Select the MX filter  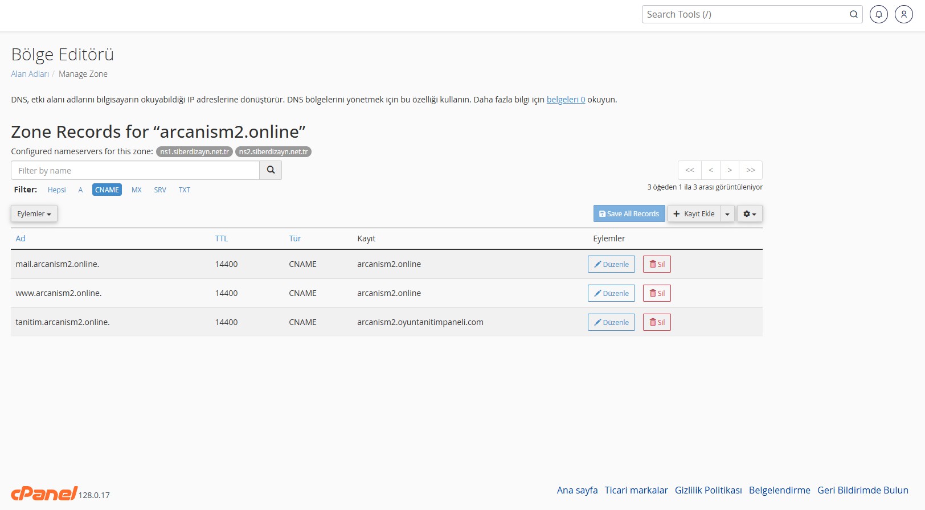click(x=137, y=190)
